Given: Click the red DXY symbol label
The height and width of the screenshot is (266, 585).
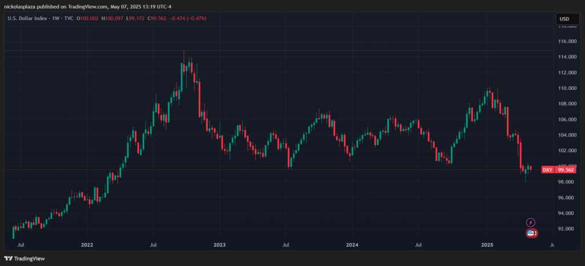Looking at the screenshot, I should pyautogui.click(x=547, y=170).
